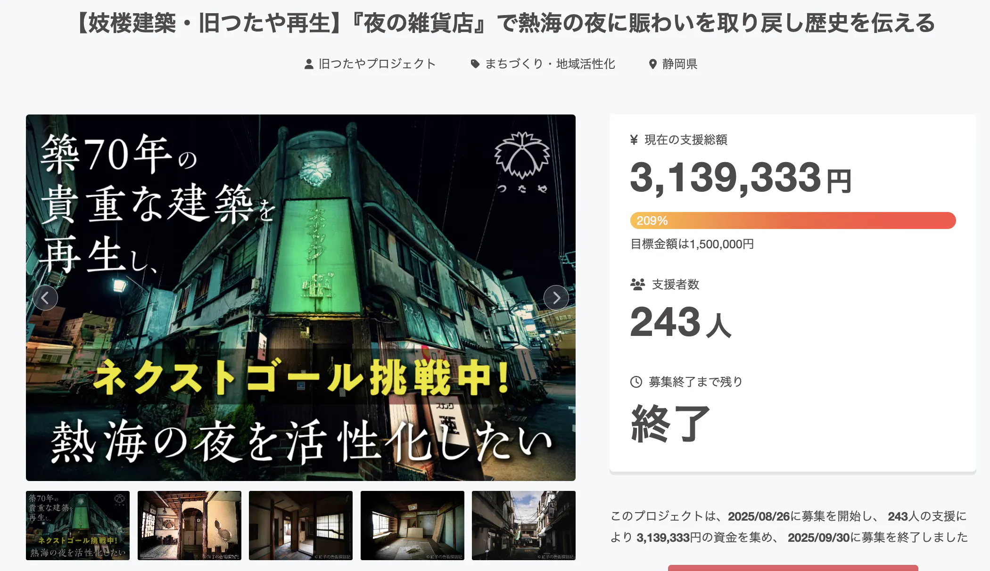The height and width of the screenshot is (571, 990).
Task: Open the 旧つたやプロジェクト owner link
Action: point(377,64)
